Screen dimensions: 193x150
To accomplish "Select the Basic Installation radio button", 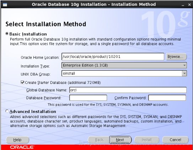I will pyautogui.click(x=7, y=34).
